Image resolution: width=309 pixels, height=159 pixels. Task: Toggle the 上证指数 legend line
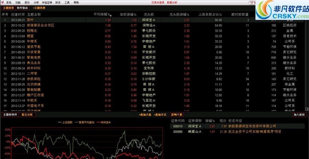coord(66,122)
